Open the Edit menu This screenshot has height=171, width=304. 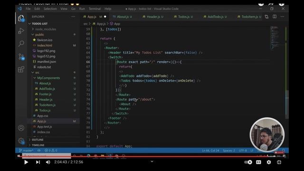point(37,9)
